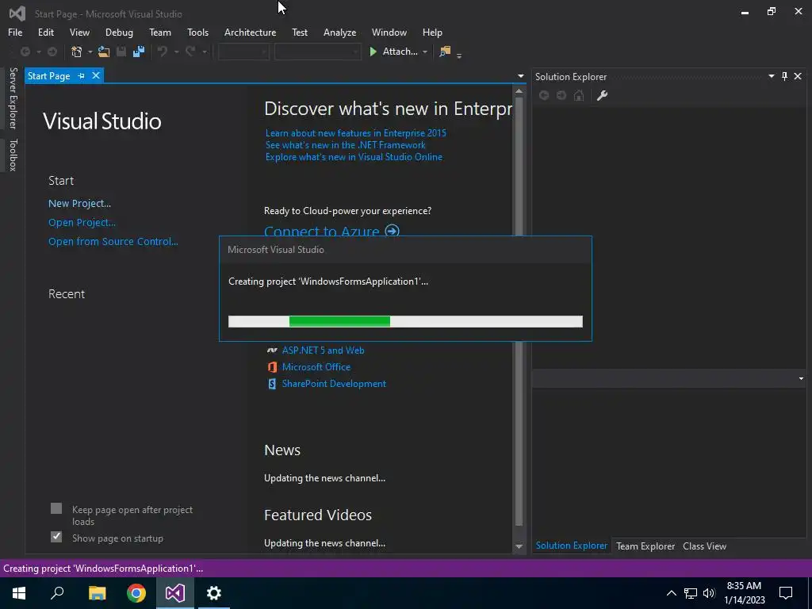Screen dimensions: 812x609
Task: Click See what's new in .NET Framework
Action: tap(346, 145)
